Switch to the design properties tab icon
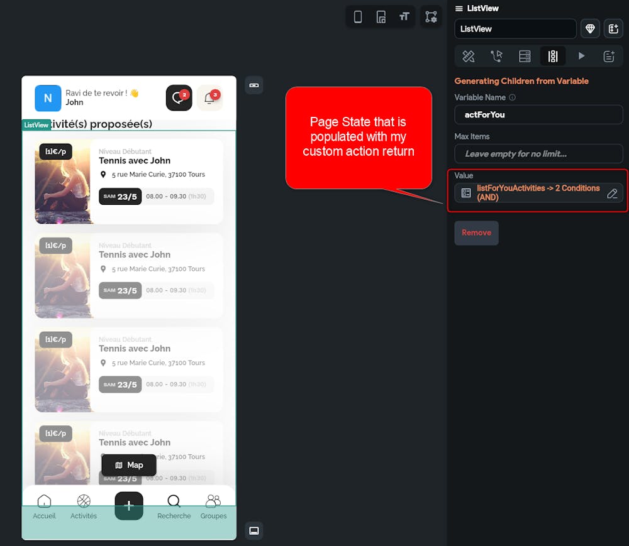 point(468,56)
